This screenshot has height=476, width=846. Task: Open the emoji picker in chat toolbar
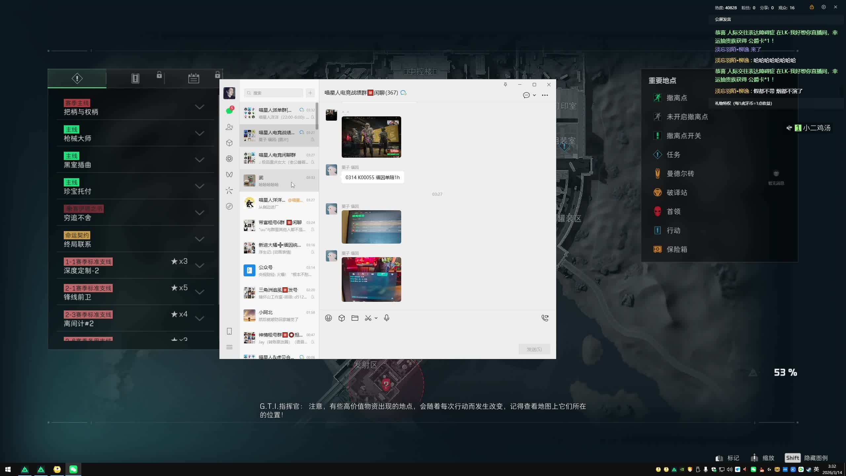point(328,318)
